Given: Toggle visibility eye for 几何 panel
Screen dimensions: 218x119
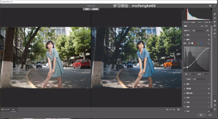Looking at the screenshot, I should (x=208, y=102).
